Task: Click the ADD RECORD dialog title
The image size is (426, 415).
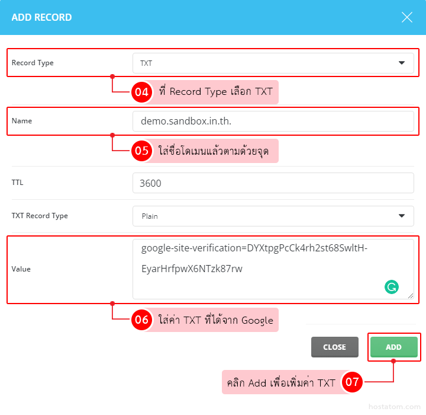Action: tap(41, 17)
